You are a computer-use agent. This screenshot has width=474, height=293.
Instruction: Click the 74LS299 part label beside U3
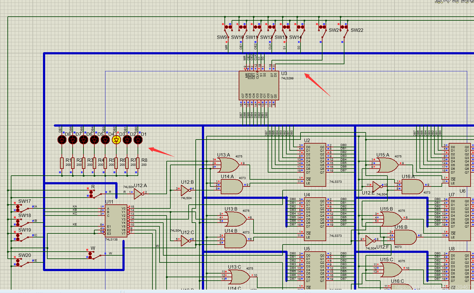coord(287,78)
